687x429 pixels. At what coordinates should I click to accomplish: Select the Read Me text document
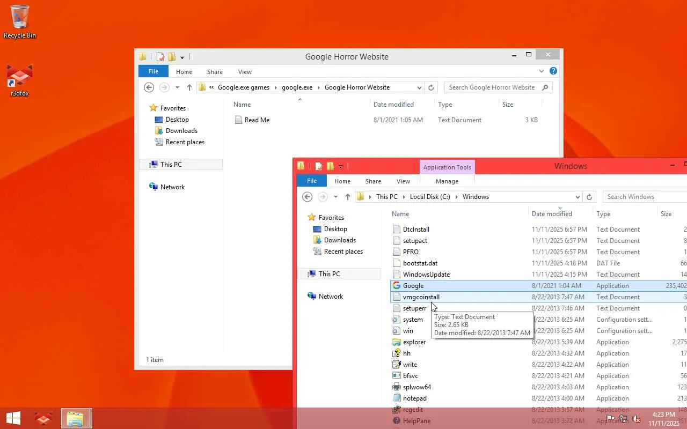pyautogui.click(x=257, y=120)
